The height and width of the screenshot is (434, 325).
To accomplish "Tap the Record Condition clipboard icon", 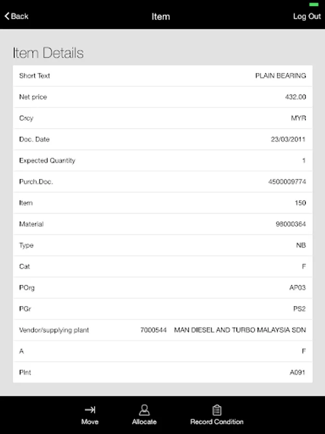I will tap(217, 410).
